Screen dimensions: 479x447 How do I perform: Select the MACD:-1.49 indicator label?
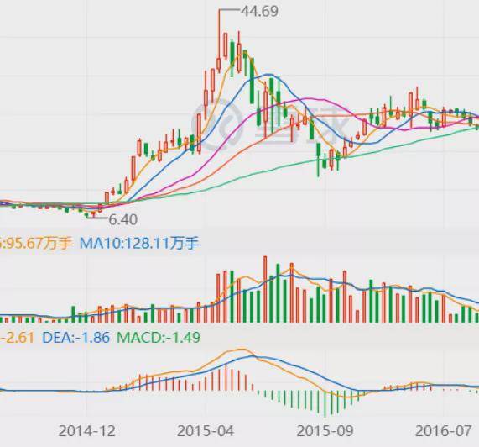[159, 337]
